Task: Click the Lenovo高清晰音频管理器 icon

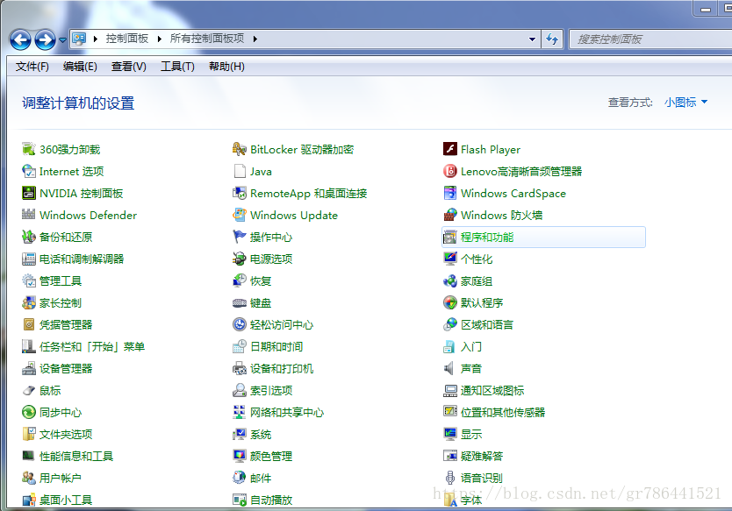Action: pyautogui.click(x=450, y=171)
